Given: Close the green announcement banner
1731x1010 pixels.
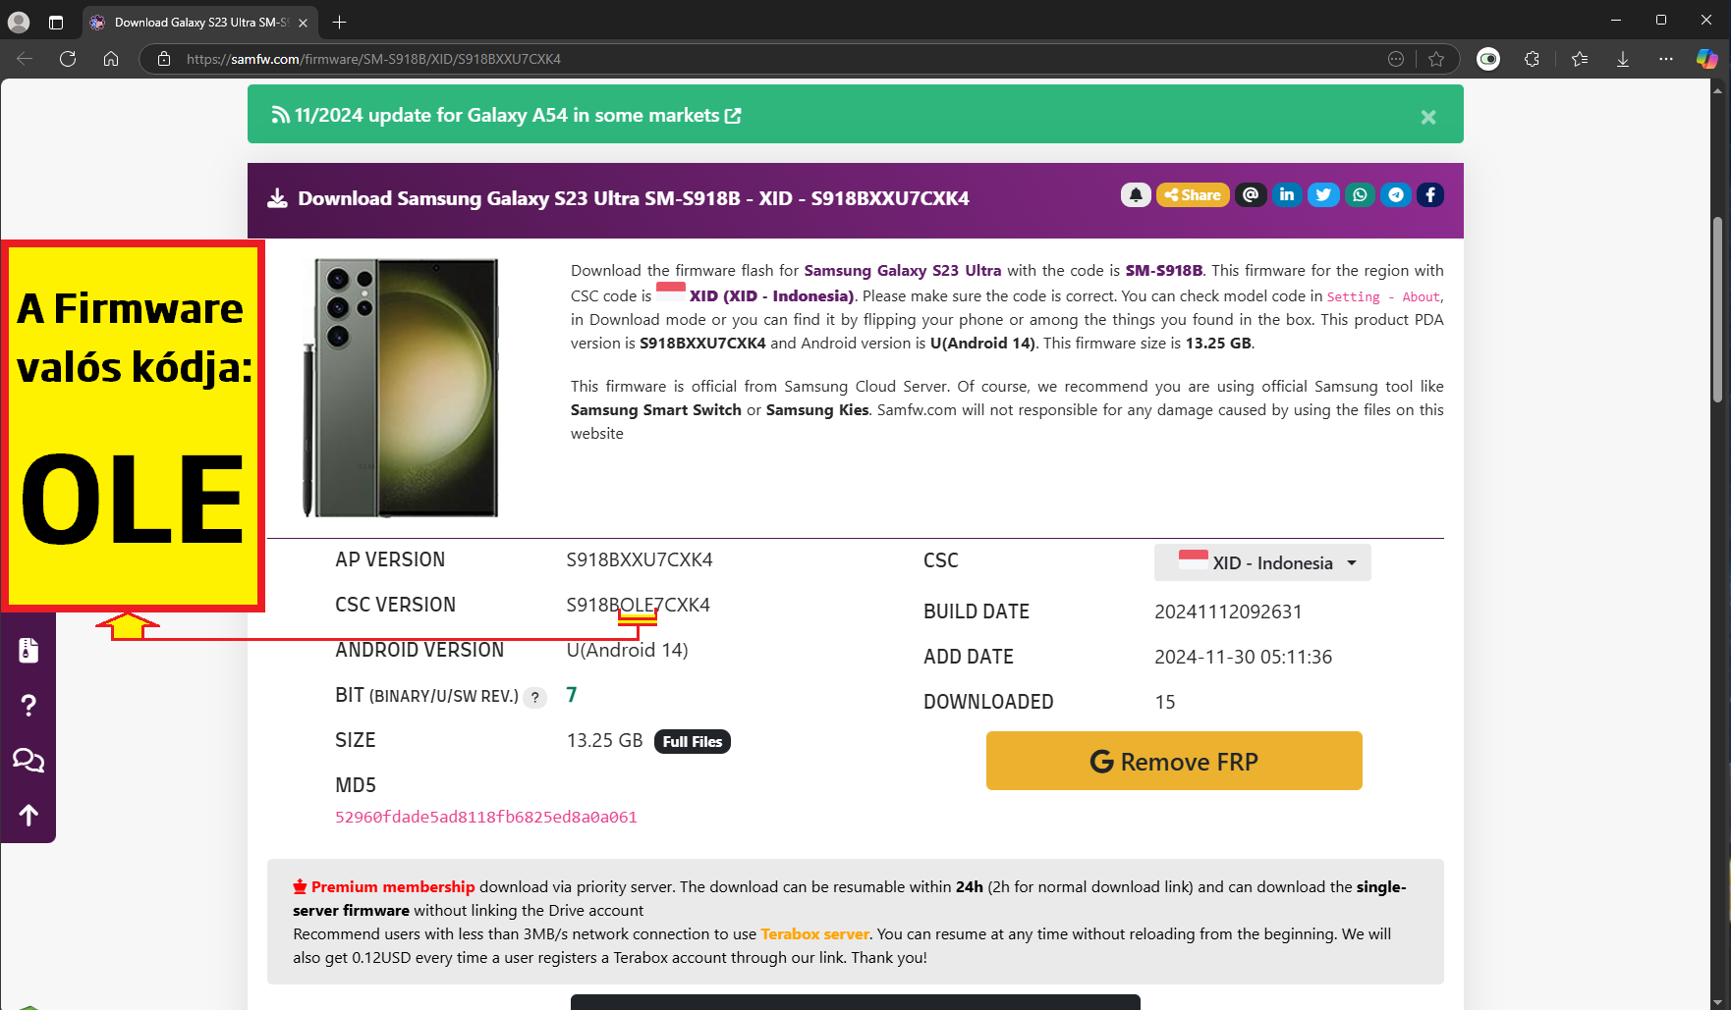Looking at the screenshot, I should 1428,117.
